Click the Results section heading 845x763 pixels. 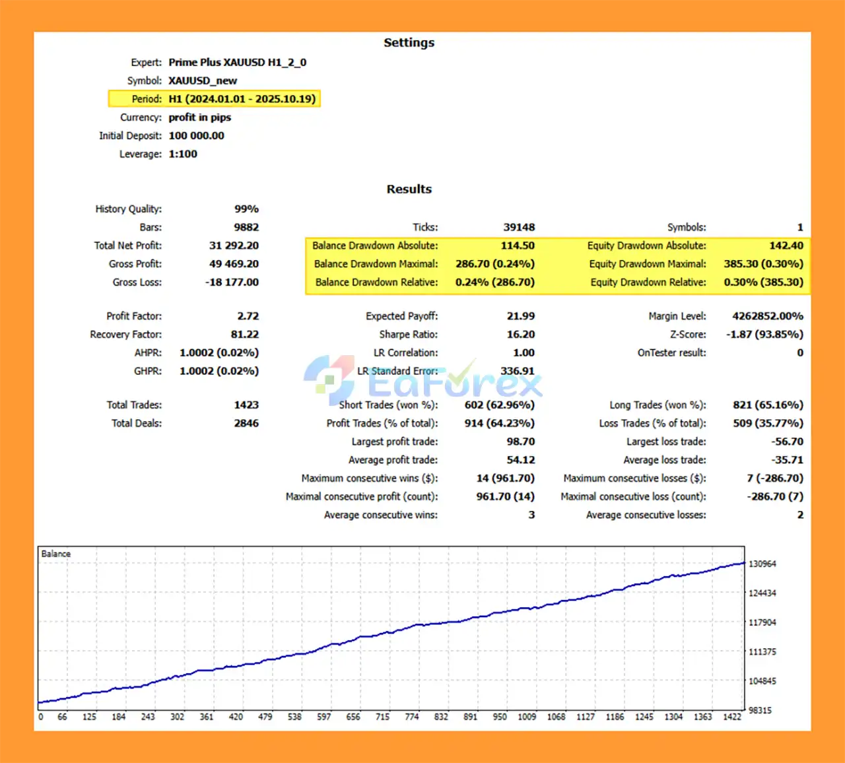click(x=409, y=189)
